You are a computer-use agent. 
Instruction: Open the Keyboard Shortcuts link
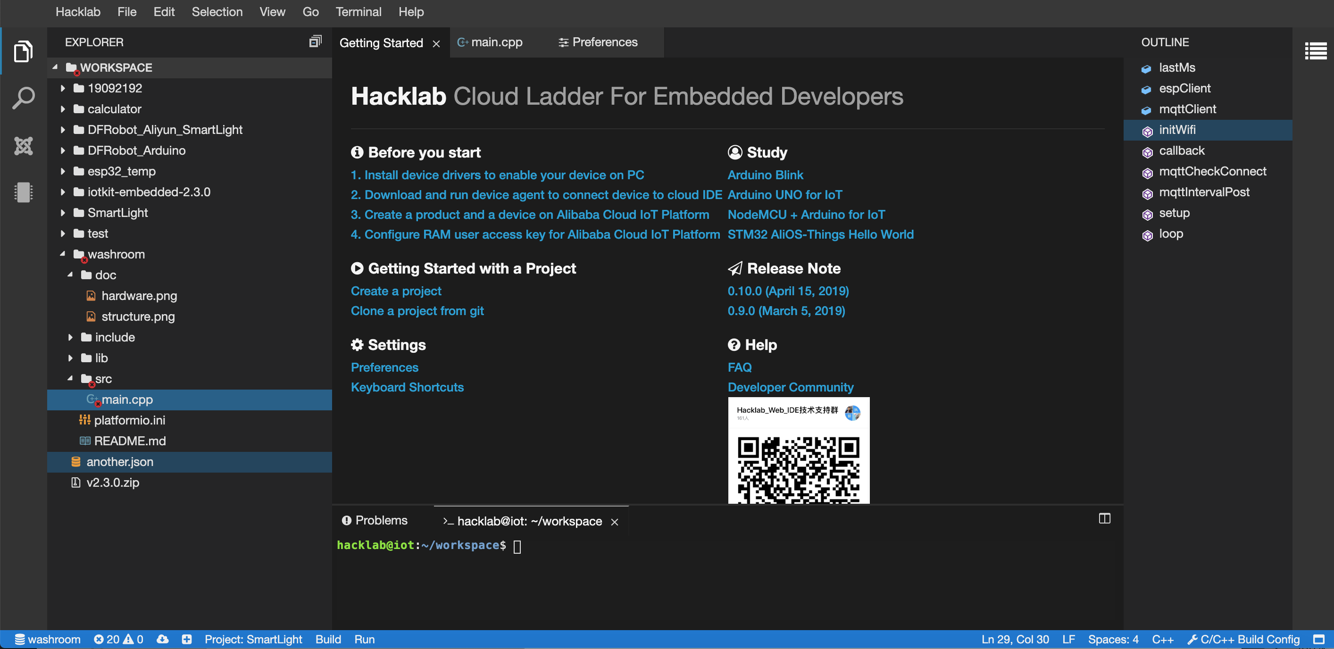(407, 387)
